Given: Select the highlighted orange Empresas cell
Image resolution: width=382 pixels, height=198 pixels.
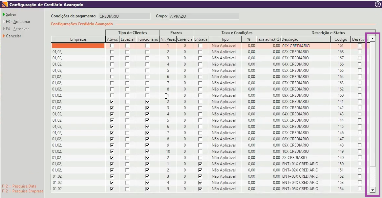Looking at the screenshot, I should 78,46.
